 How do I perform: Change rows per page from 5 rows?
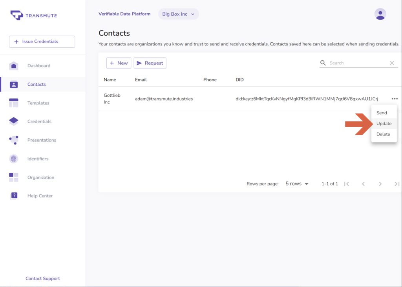[297, 184]
